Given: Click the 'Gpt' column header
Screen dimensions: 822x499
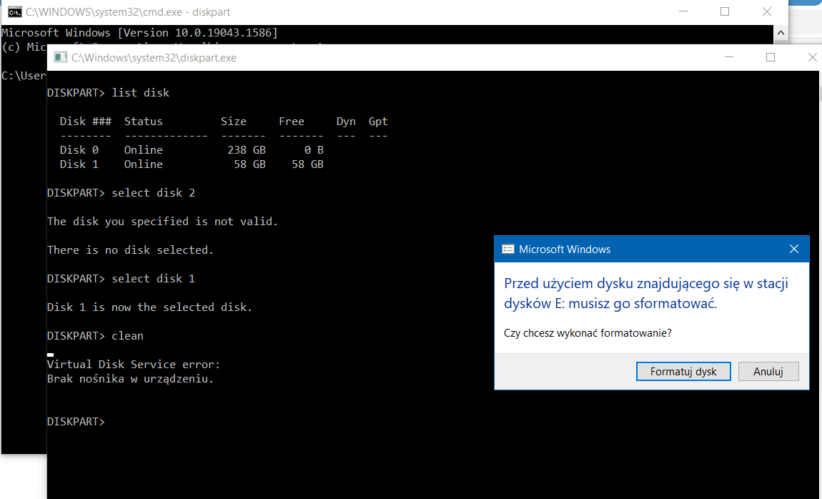Looking at the screenshot, I should [x=378, y=121].
